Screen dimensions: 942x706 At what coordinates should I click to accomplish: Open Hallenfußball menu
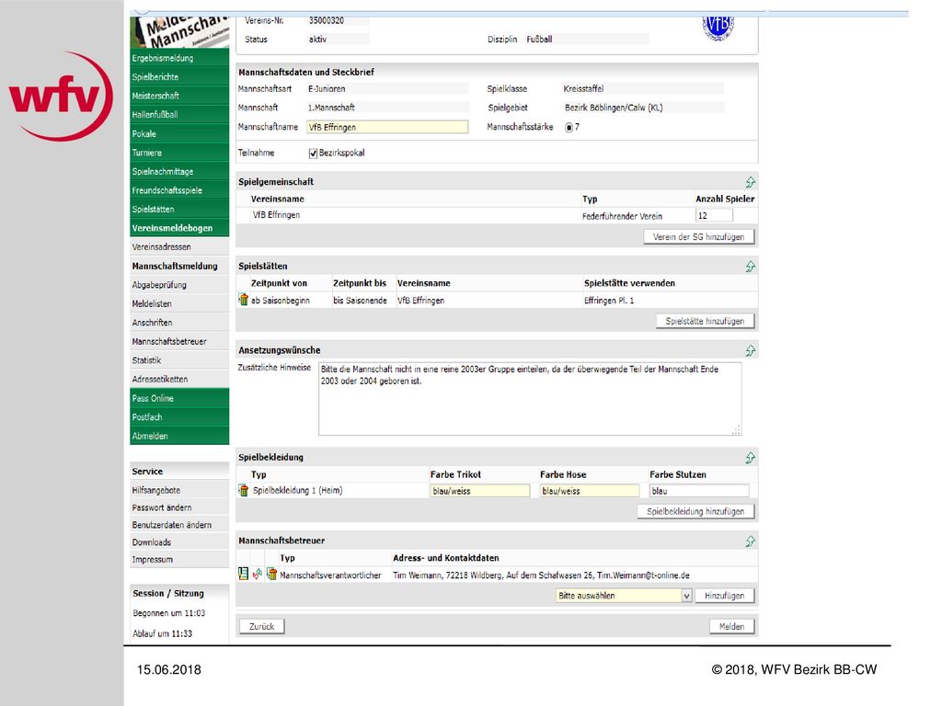pos(179,114)
